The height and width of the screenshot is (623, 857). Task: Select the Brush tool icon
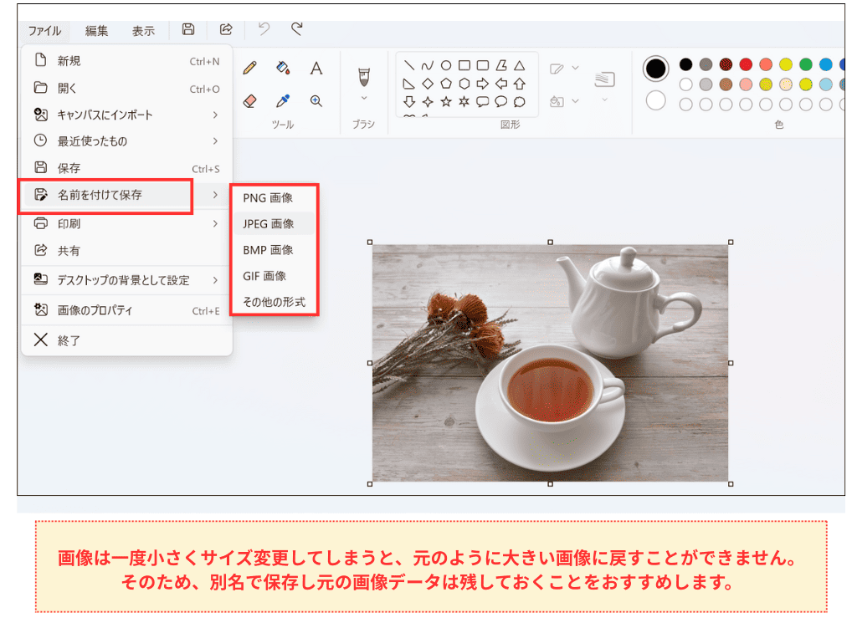point(365,75)
